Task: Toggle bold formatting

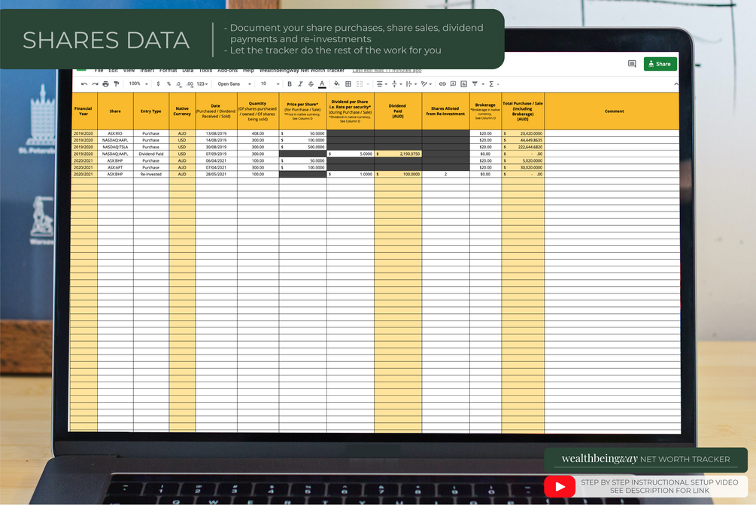Action: click(x=290, y=84)
